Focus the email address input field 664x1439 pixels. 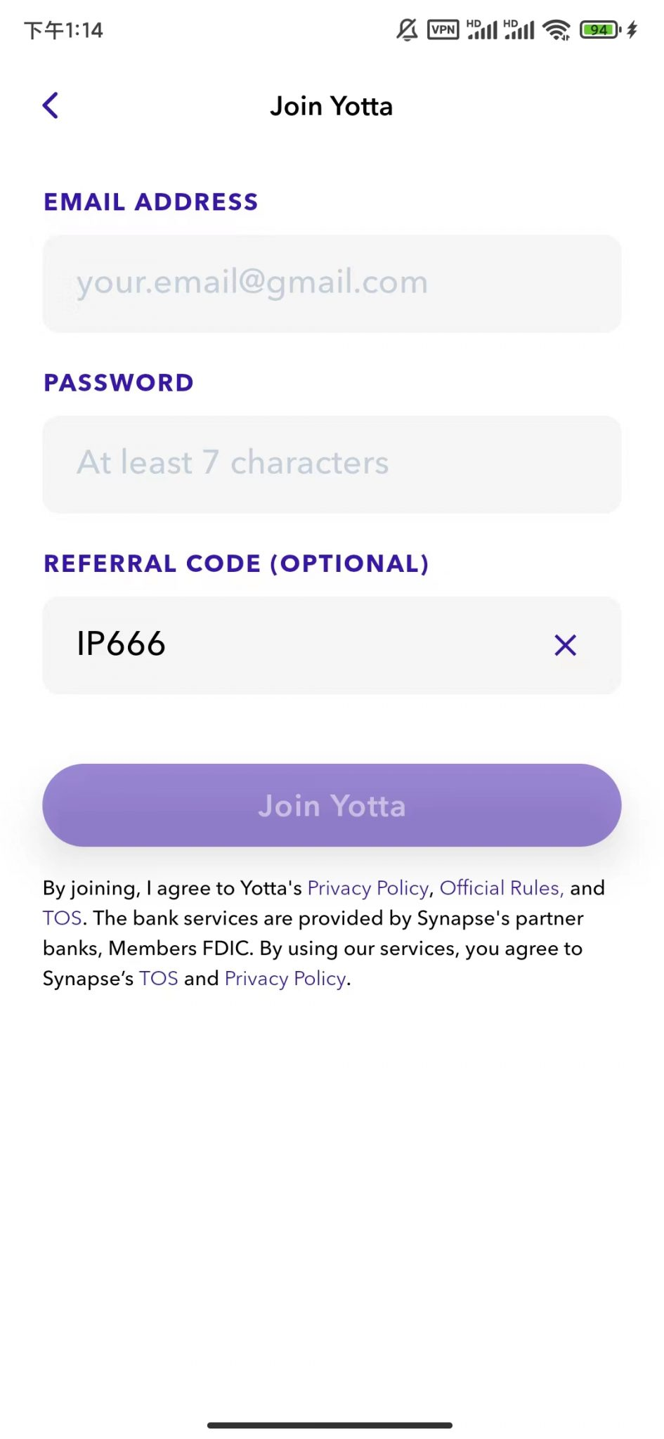click(332, 283)
